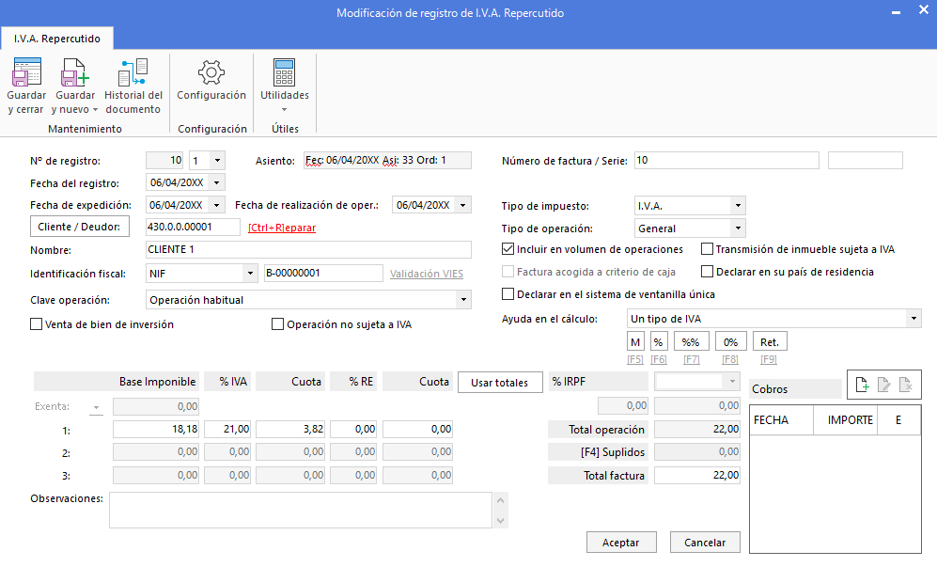
Task: Click row 1 Cuota field 3,82
Action: tap(290, 429)
